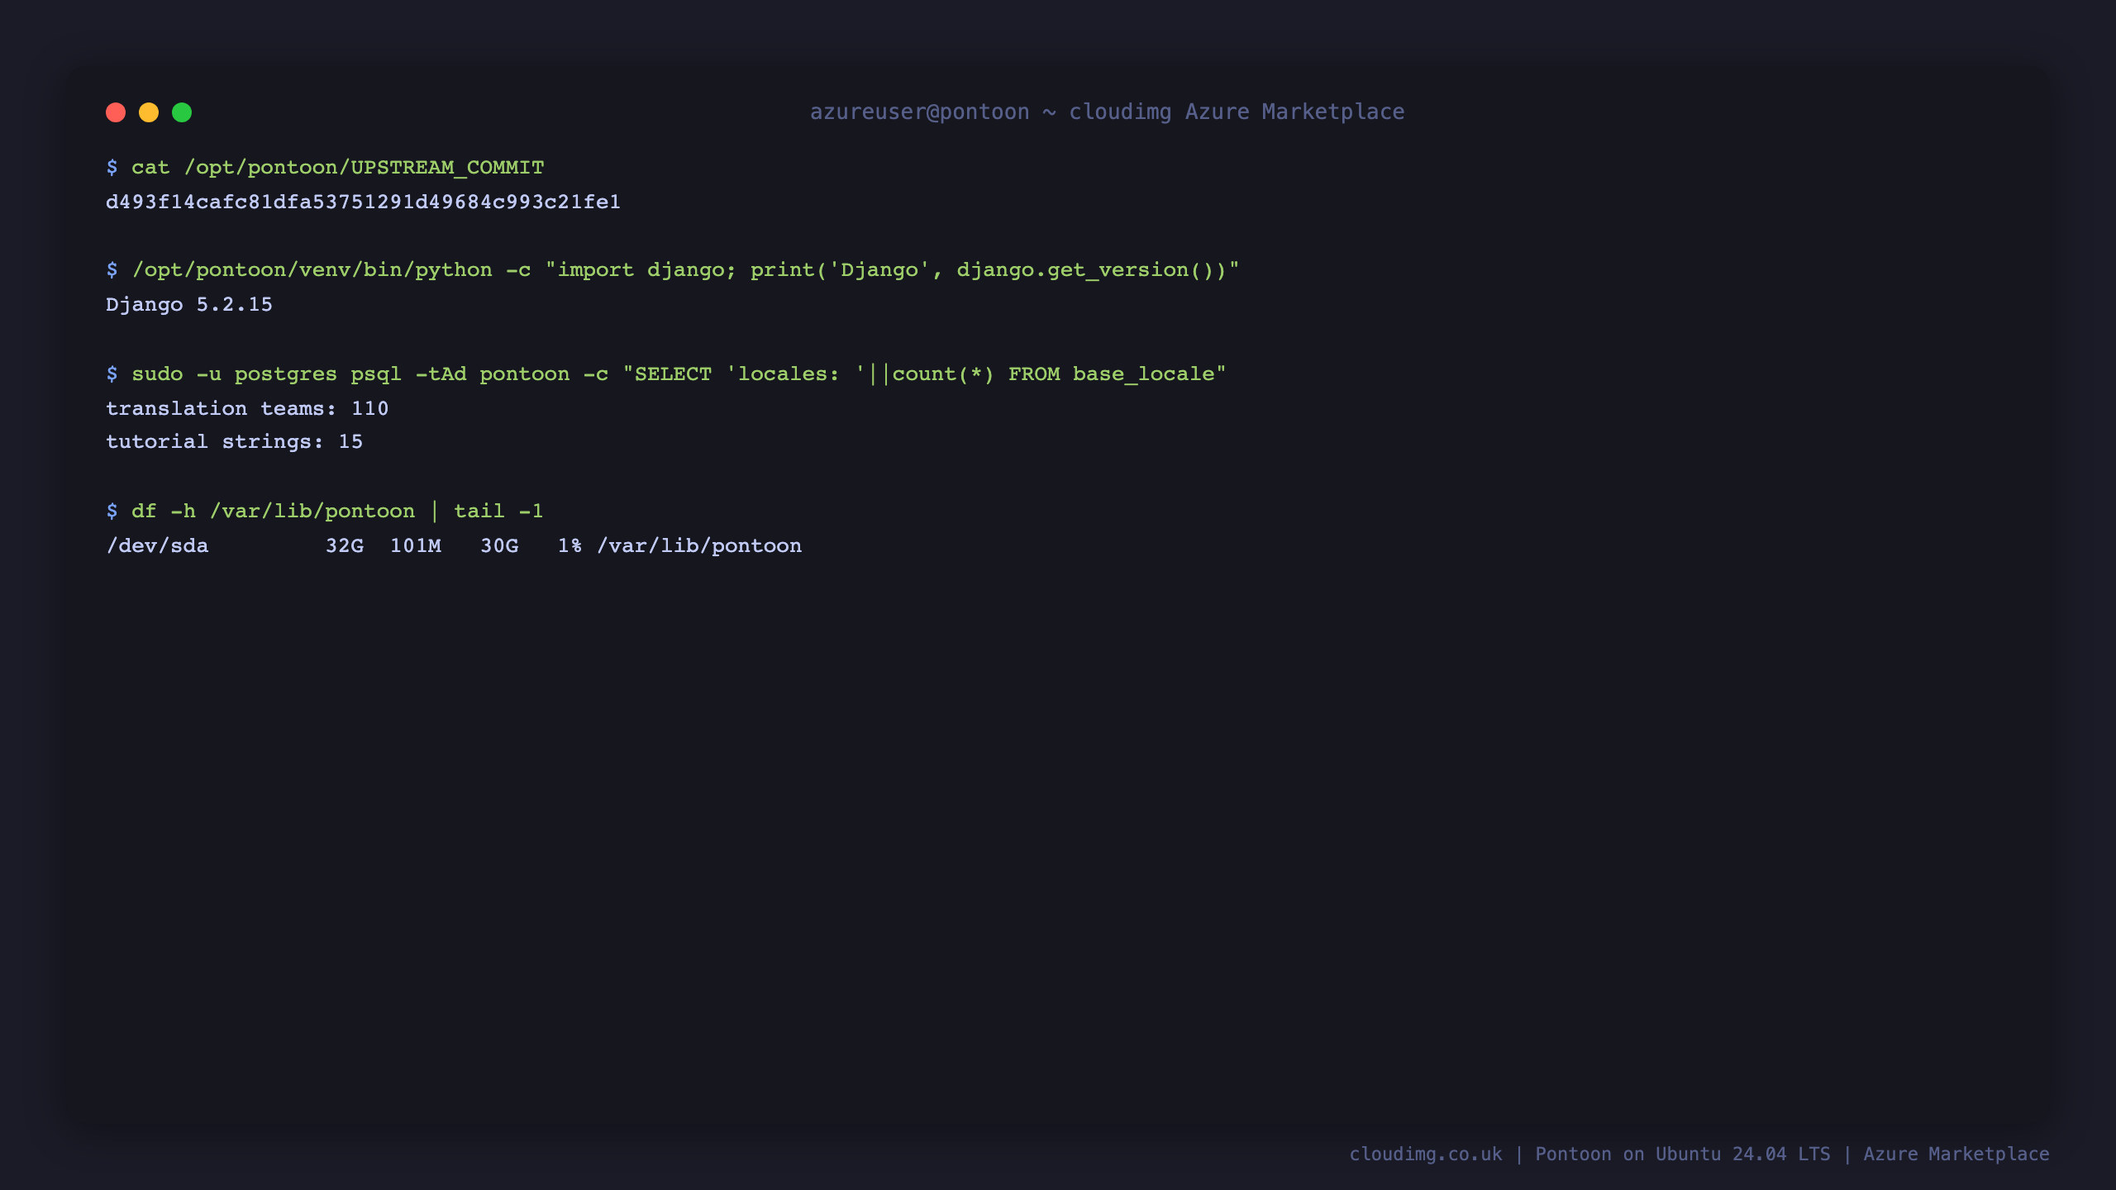Click the command 'cat /opt/pontoon/UPSTREAM_COMMIT'
2116x1190 pixels.
[337, 168]
